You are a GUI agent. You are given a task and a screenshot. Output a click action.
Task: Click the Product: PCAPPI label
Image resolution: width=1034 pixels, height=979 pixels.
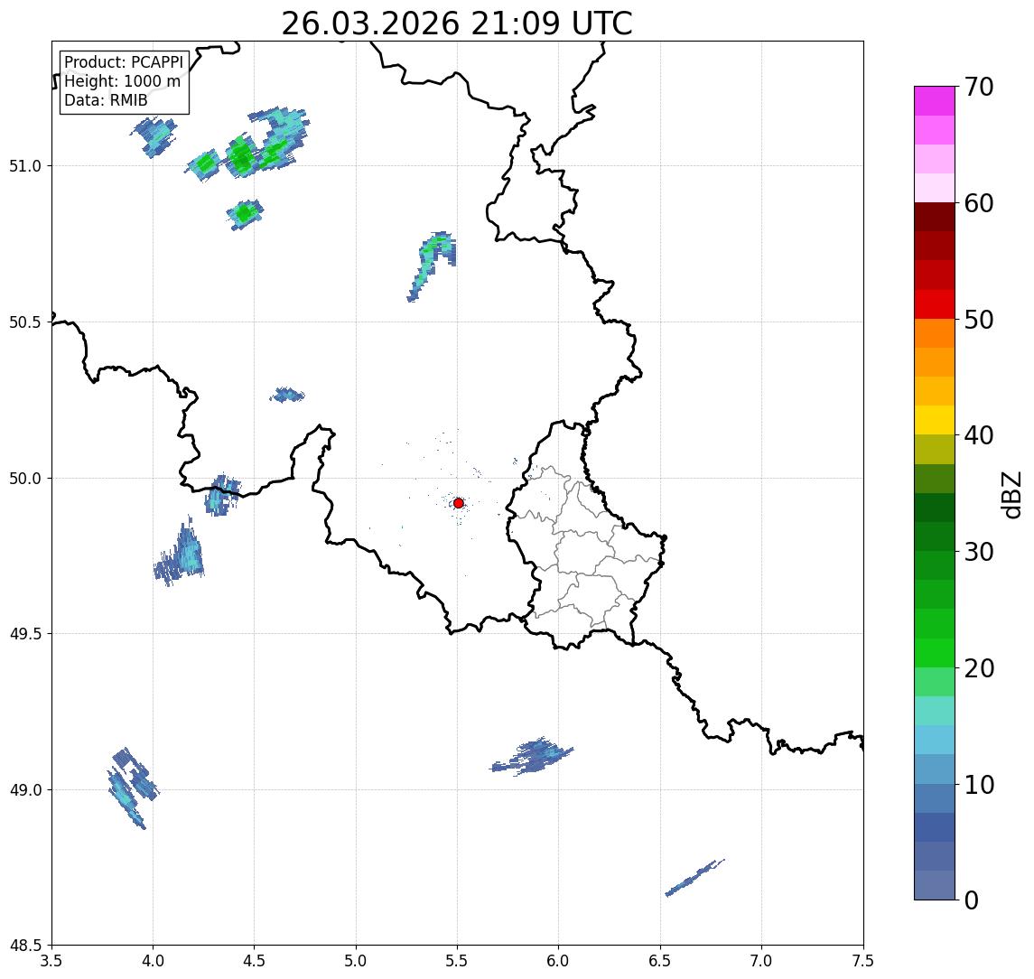point(124,62)
